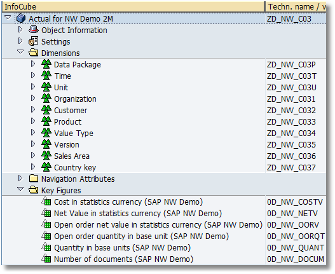Click technical name 0D_NW_QUANT
This screenshot has height=274, width=335.
click(x=296, y=247)
